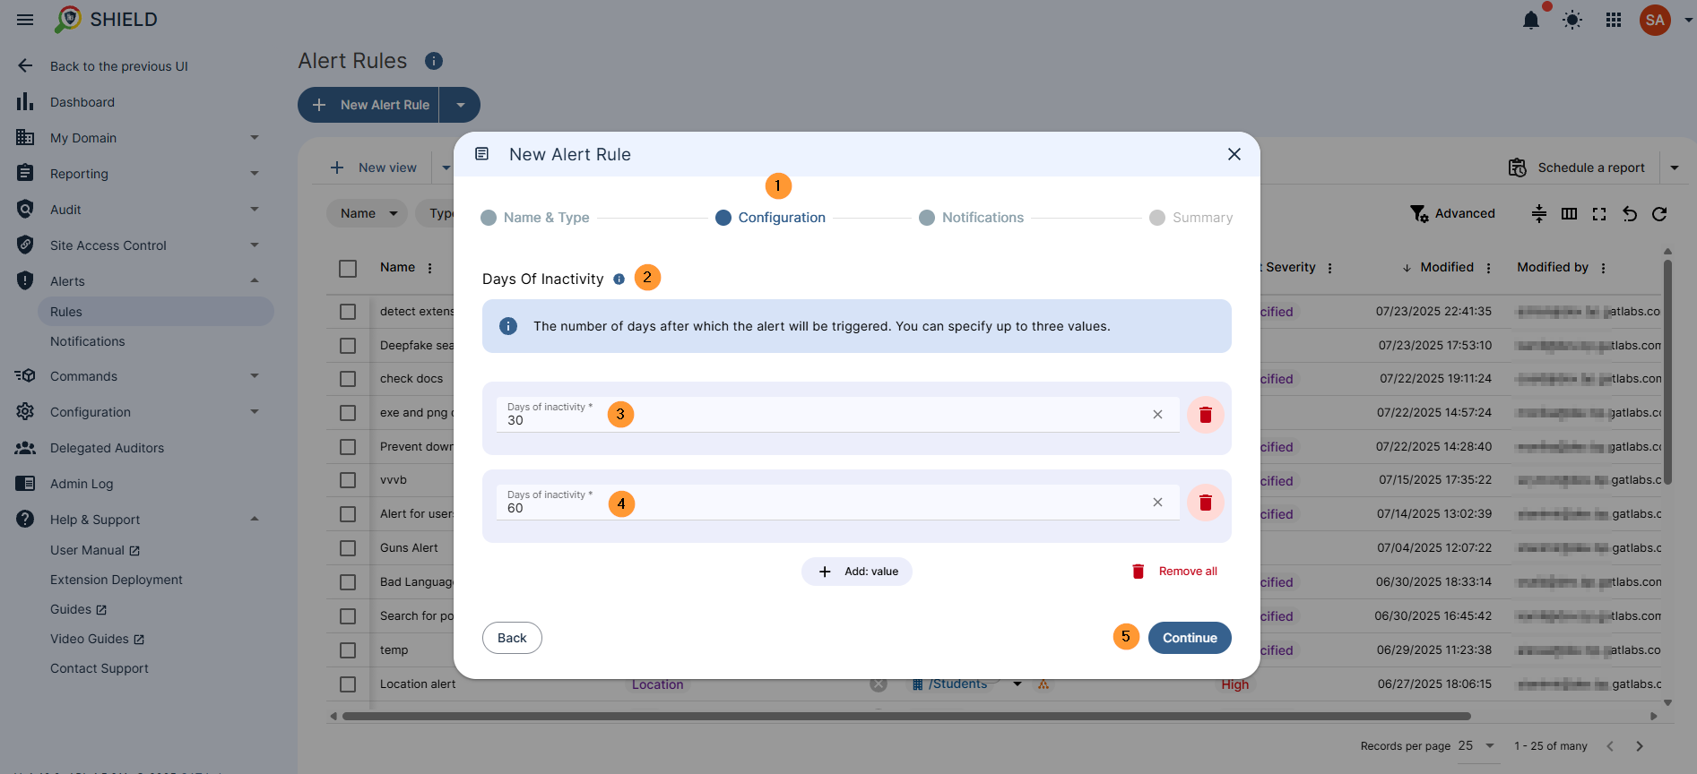Click the undo/reset view icon

[x=1630, y=213]
